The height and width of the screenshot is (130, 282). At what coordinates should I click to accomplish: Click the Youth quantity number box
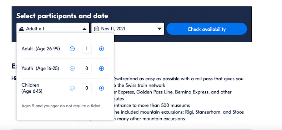[87, 69]
